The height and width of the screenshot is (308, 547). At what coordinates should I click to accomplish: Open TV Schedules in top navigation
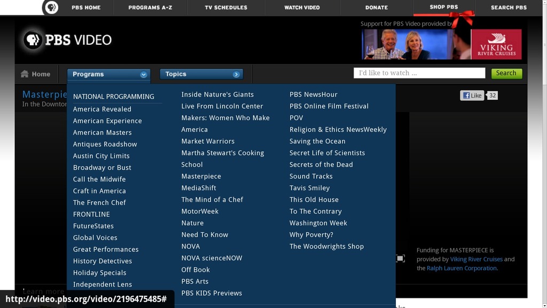pyautogui.click(x=226, y=7)
